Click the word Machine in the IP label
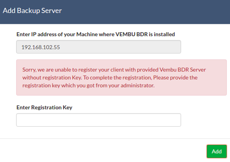 (x=87, y=34)
